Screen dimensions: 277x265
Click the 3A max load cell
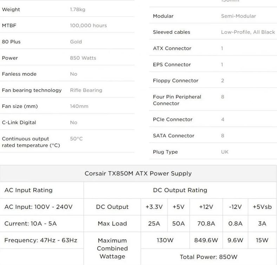tap(262, 224)
